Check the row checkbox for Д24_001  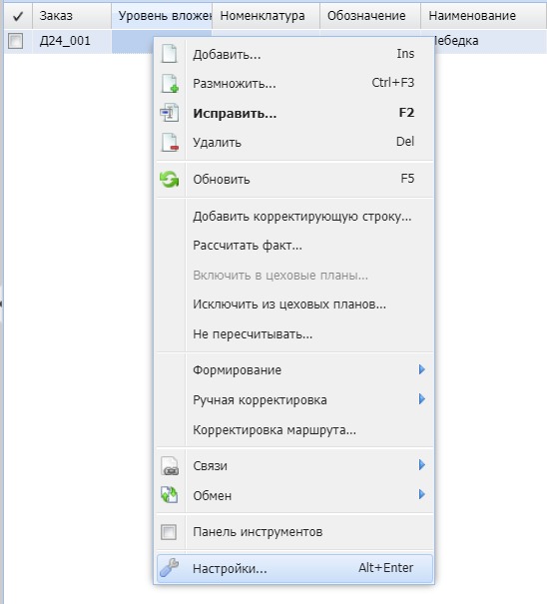coord(16,41)
